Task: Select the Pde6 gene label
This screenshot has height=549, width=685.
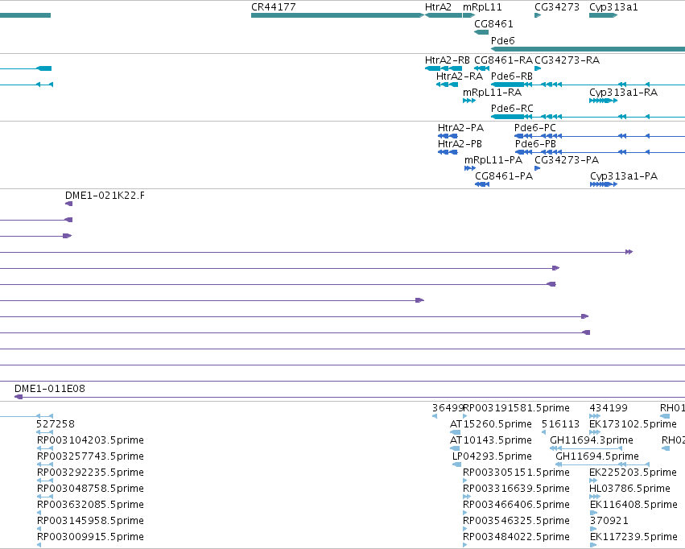Action: [503, 40]
